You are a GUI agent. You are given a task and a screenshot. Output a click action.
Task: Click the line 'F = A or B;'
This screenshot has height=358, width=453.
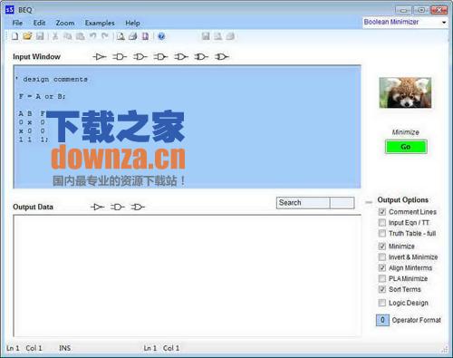(42, 97)
